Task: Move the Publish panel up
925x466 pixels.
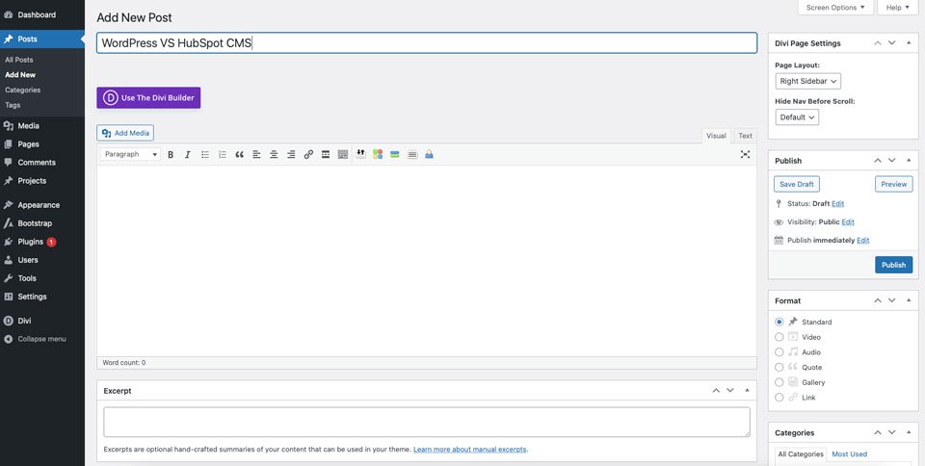Action: tap(877, 160)
